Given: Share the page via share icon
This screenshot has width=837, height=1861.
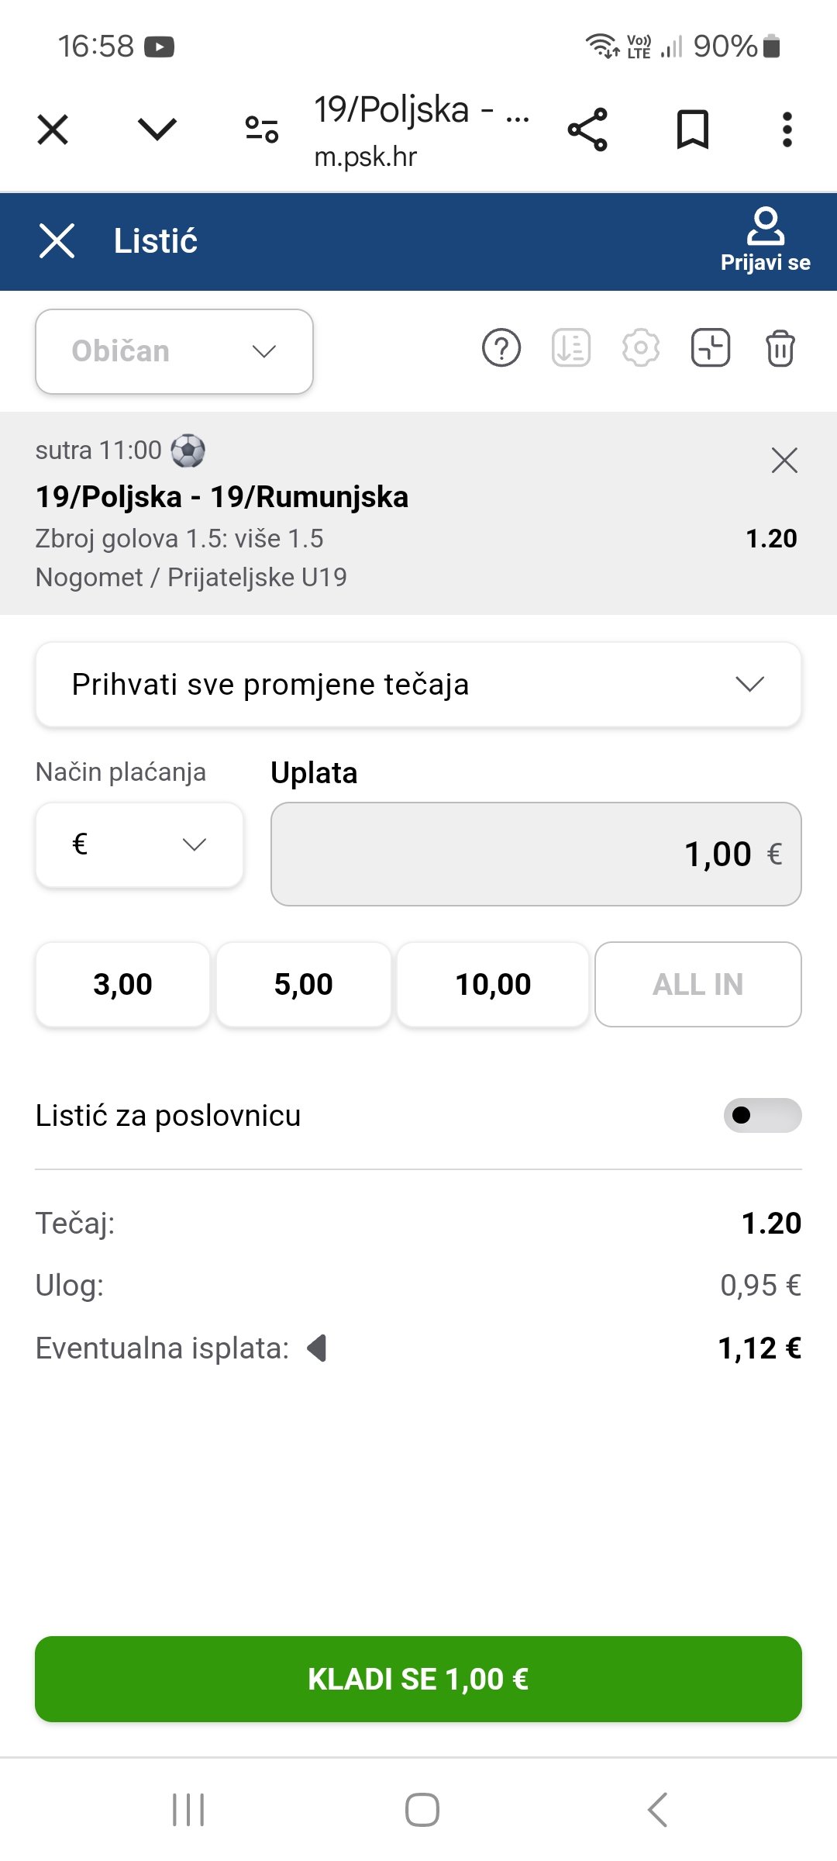Looking at the screenshot, I should [x=587, y=129].
